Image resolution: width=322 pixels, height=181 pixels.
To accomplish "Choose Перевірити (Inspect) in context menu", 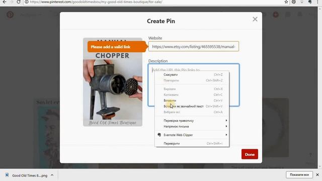I will (x=192, y=143).
